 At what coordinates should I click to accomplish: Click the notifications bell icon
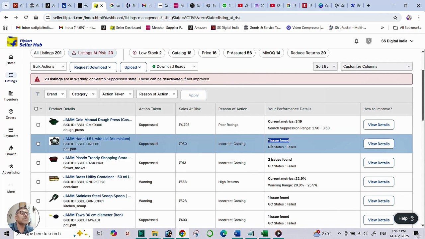click(x=356, y=41)
